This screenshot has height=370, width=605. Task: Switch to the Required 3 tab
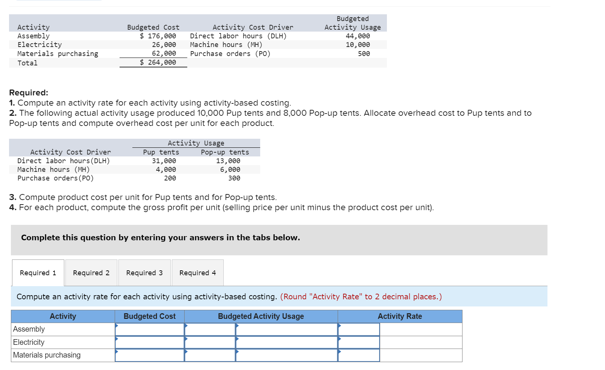coord(144,273)
